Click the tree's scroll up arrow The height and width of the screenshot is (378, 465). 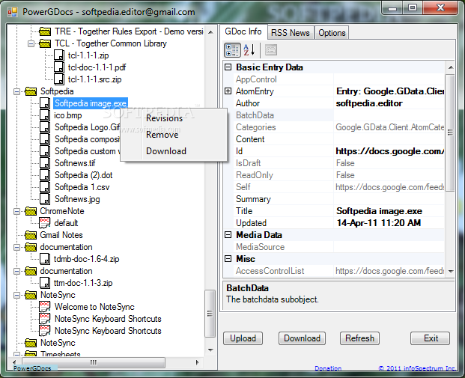pyautogui.click(x=210, y=32)
